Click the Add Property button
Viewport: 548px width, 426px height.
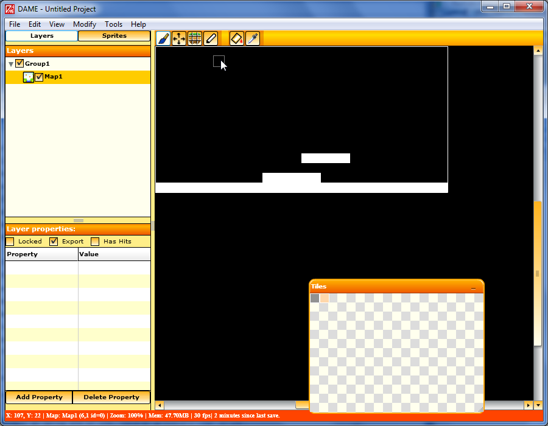39,397
